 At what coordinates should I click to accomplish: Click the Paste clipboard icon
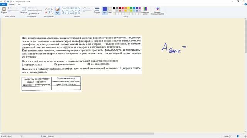click(x=4, y=9)
